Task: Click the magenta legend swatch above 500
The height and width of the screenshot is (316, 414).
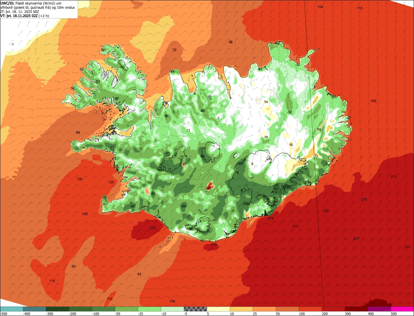Action: 402,309
